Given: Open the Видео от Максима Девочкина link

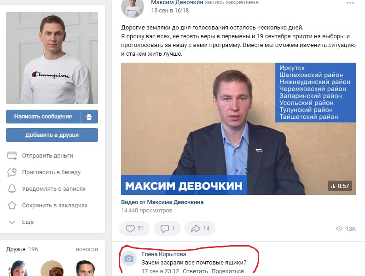Looking at the screenshot, I should tap(162, 202).
